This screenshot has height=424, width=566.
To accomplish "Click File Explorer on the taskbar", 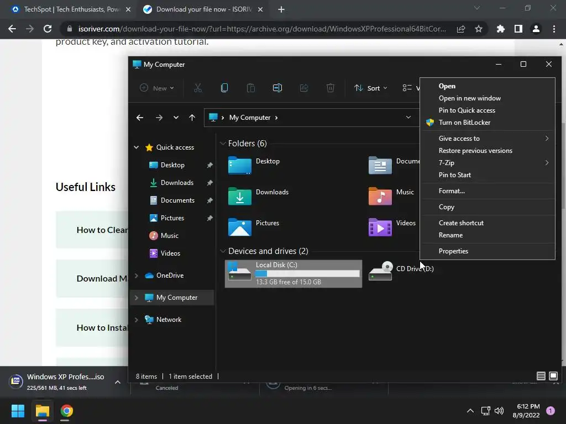I will 42,411.
